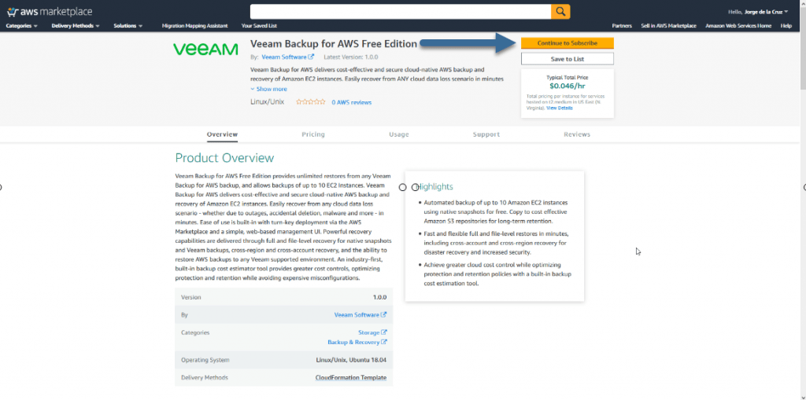Image resolution: width=806 pixels, height=400 pixels.
Task: Open the AWS Marketplace logo home link
Action: click(50, 11)
